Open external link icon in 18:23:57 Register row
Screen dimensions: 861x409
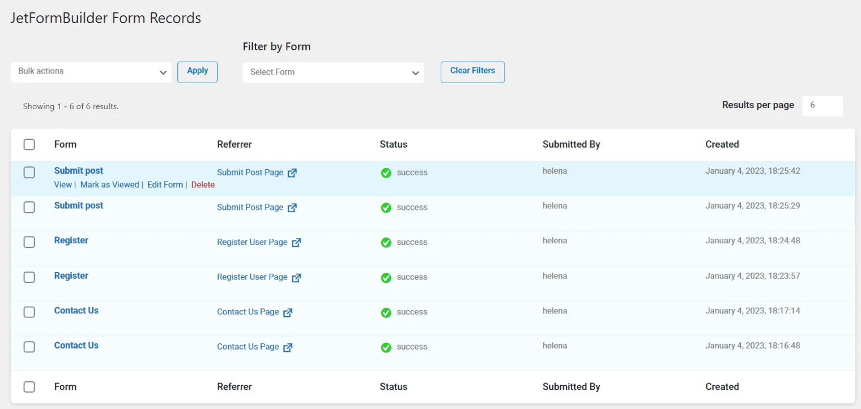click(x=296, y=278)
